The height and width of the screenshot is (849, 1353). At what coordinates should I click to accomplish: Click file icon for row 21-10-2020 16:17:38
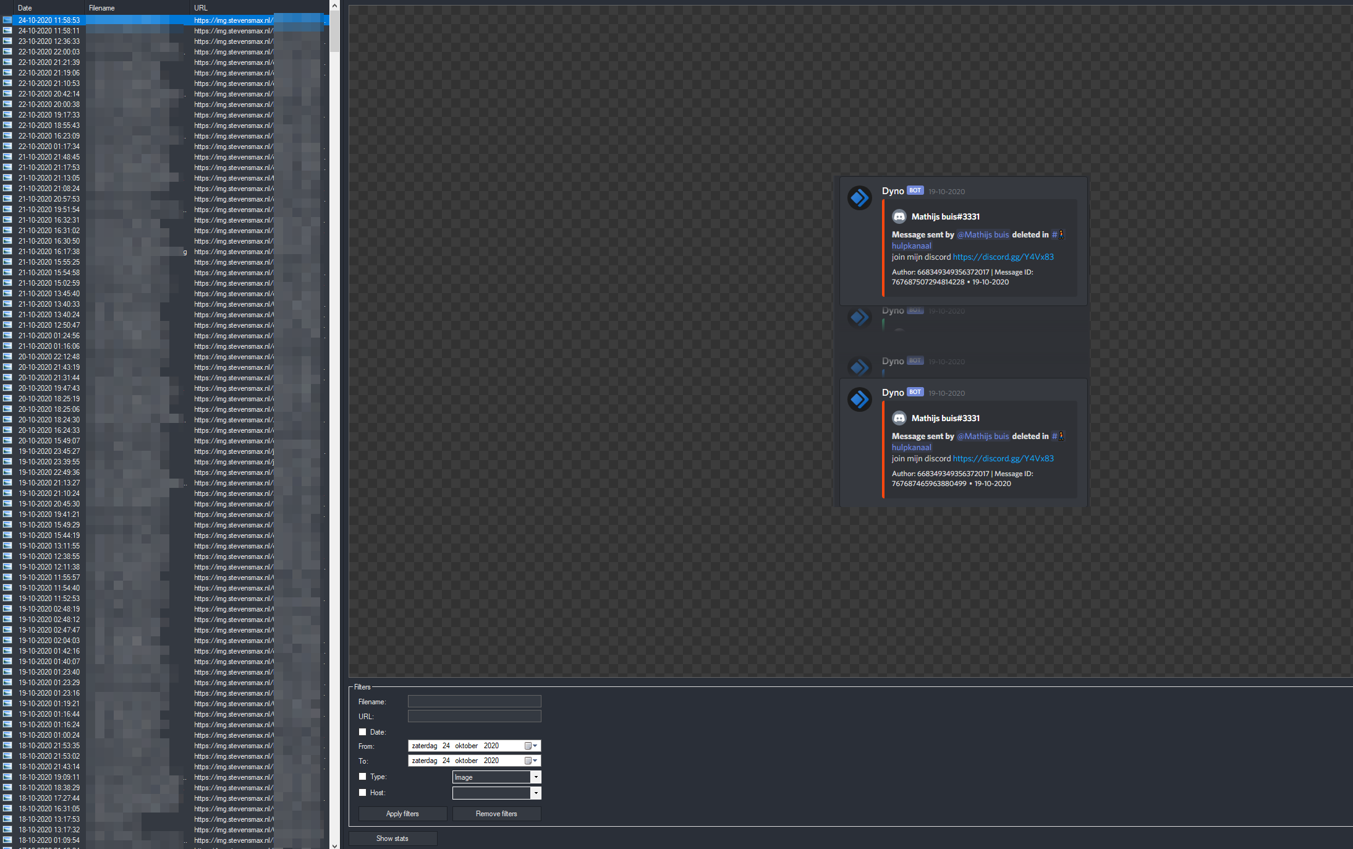coord(7,252)
